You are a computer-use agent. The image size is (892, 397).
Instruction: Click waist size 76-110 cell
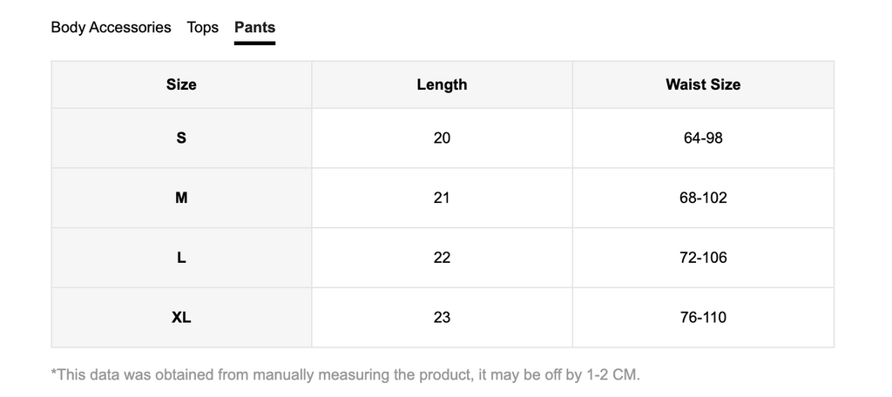tap(703, 318)
